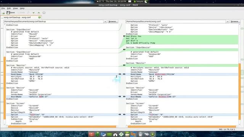The image size is (244, 137).
Task: Click the left pane "TwinView" "0" text
Action: [x=37, y=115]
